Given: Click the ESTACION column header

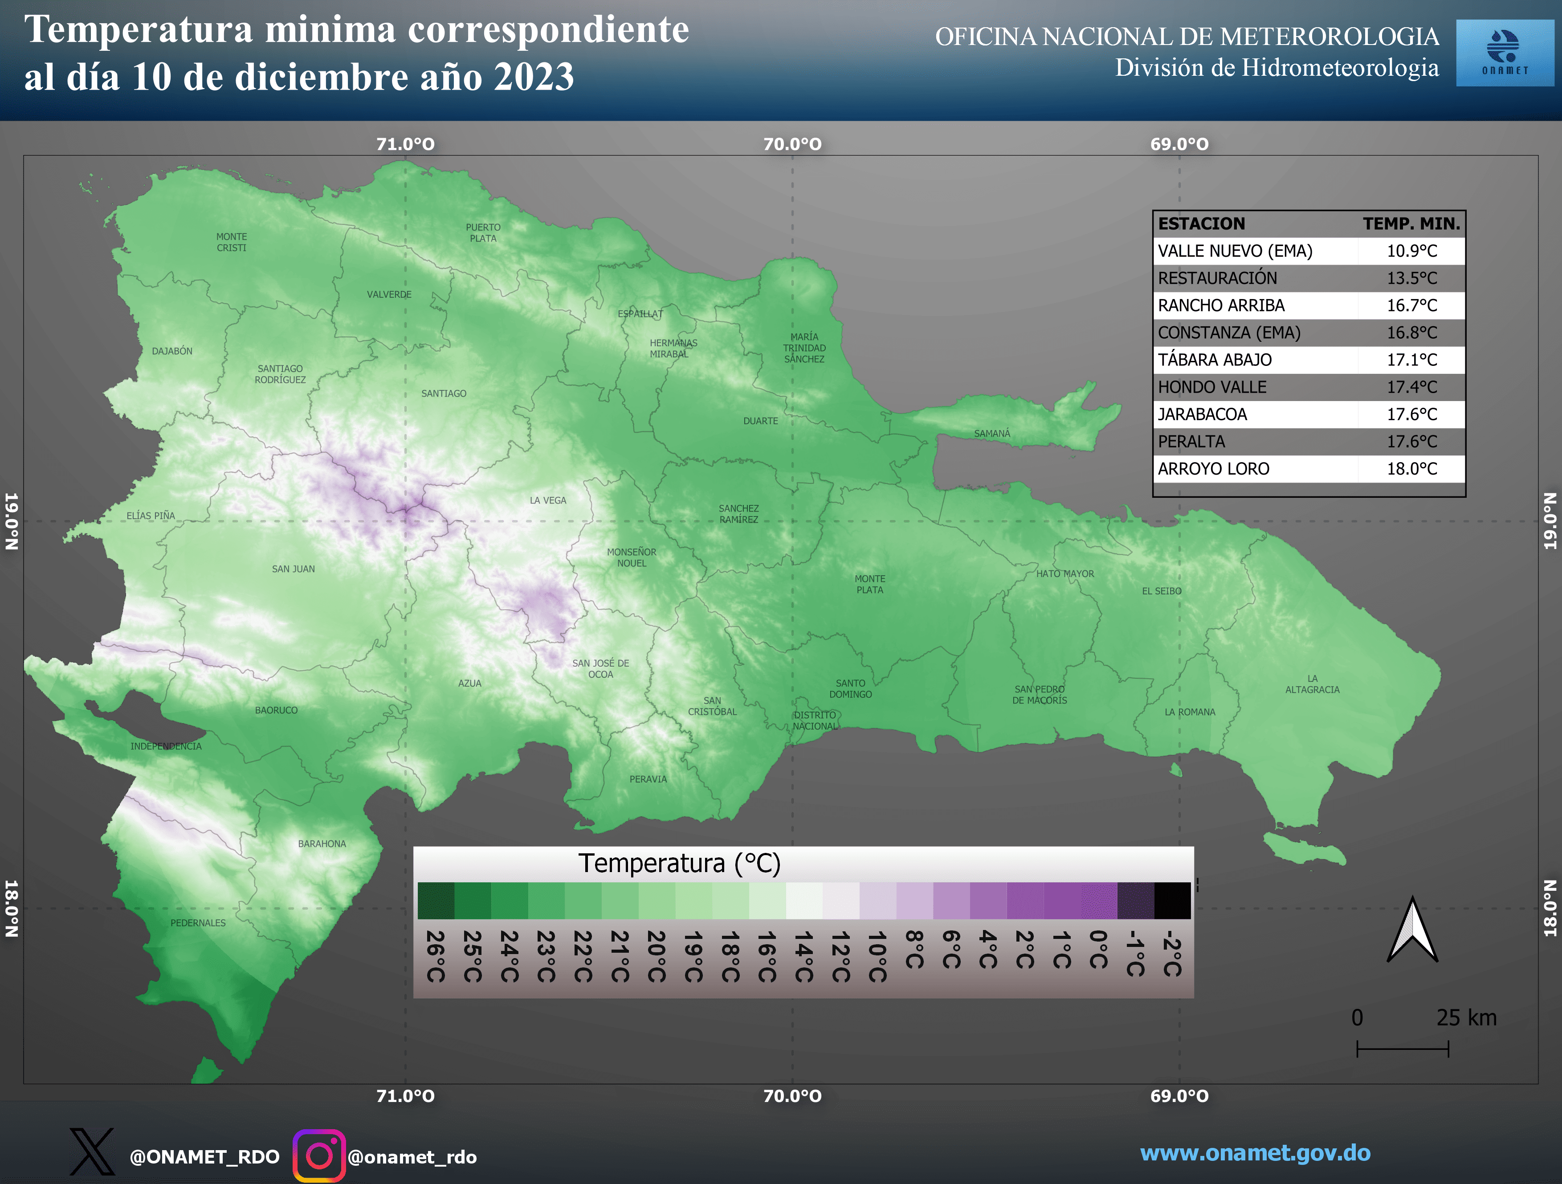Looking at the screenshot, I should point(1203,224).
